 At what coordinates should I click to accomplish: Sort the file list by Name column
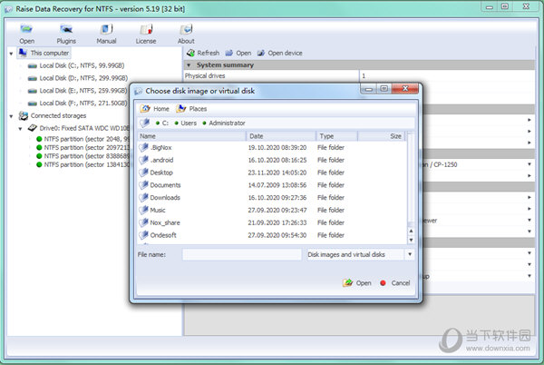point(192,136)
